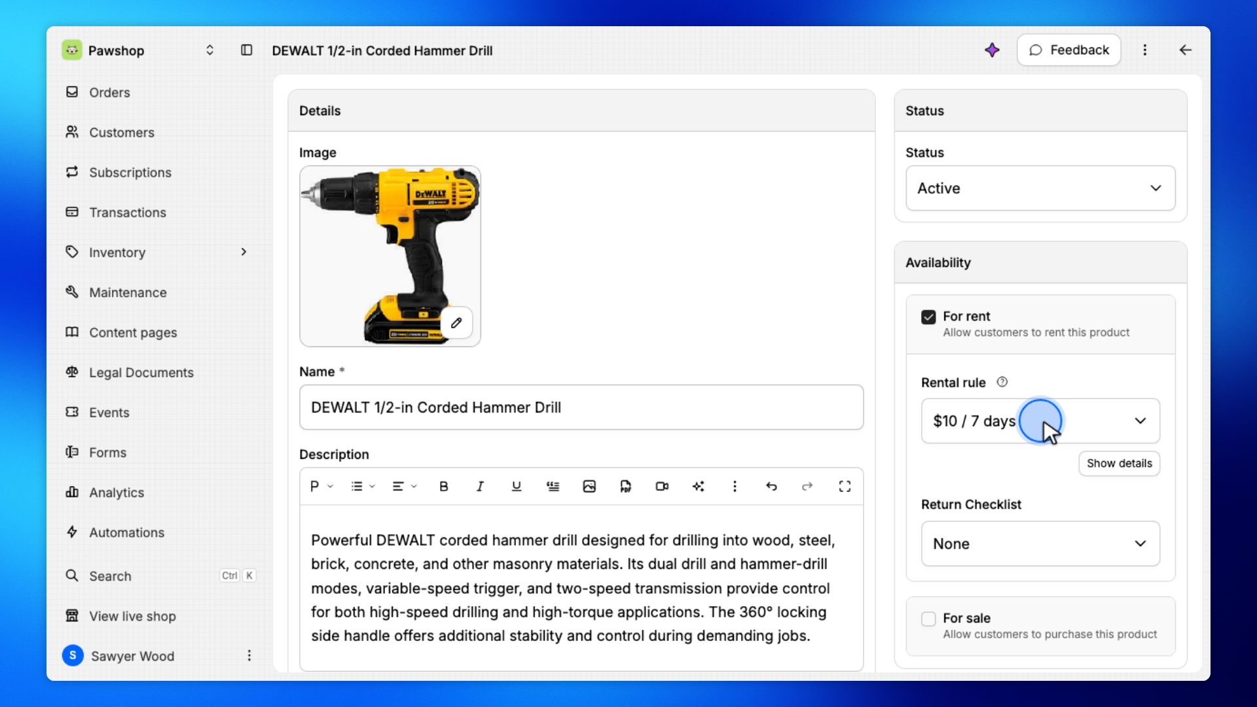Screen dimensions: 1257x707
Task: Click the drill product image thumbnail
Action: tap(390, 256)
